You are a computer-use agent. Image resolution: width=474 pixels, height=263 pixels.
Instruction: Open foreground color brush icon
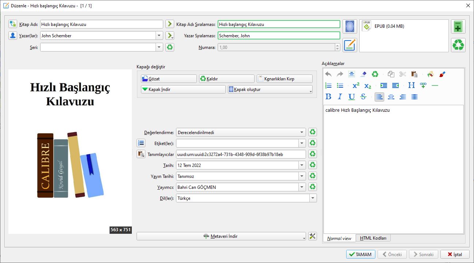tap(442, 74)
